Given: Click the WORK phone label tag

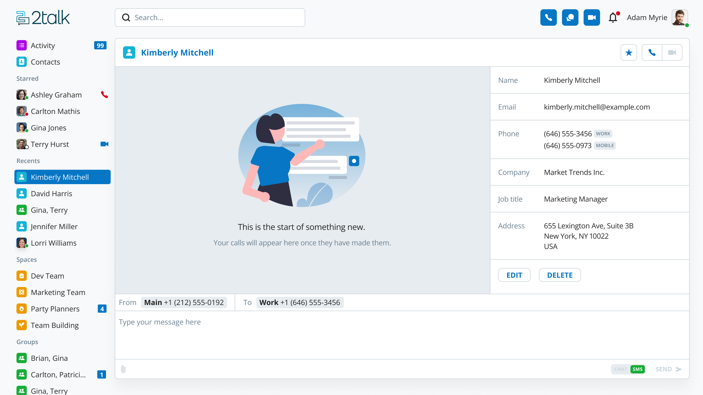Looking at the screenshot, I should coord(603,134).
